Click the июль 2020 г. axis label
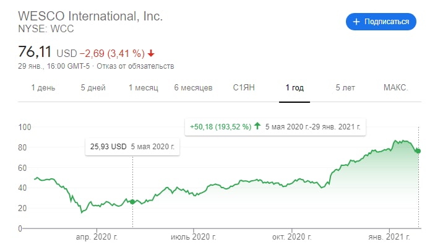Image resolution: width=435 pixels, height=252 pixels. tap(194, 237)
